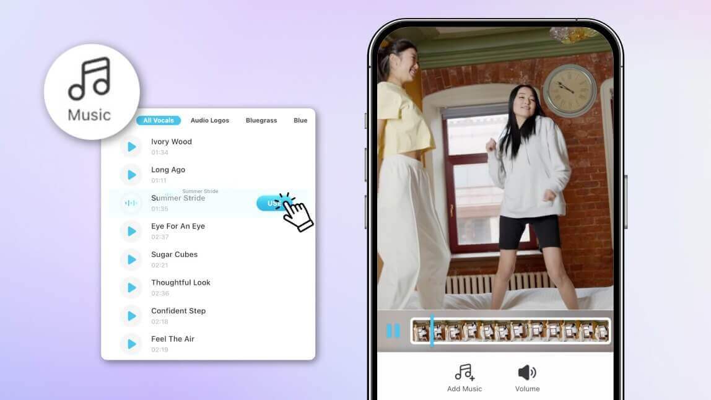Click the 02:18 duration text
711x400 pixels.
160,321
